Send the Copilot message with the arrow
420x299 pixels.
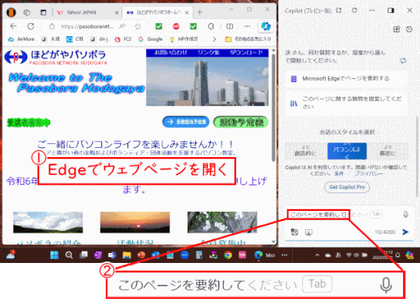click(x=405, y=232)
